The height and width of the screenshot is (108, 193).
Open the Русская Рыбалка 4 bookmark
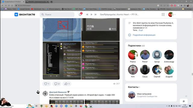(x=120, y=9)
